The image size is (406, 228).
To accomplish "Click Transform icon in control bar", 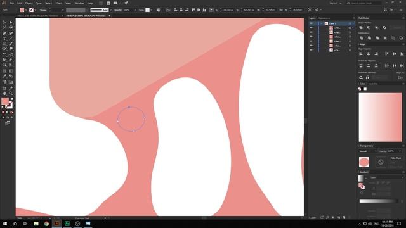I will coord(211,10).
